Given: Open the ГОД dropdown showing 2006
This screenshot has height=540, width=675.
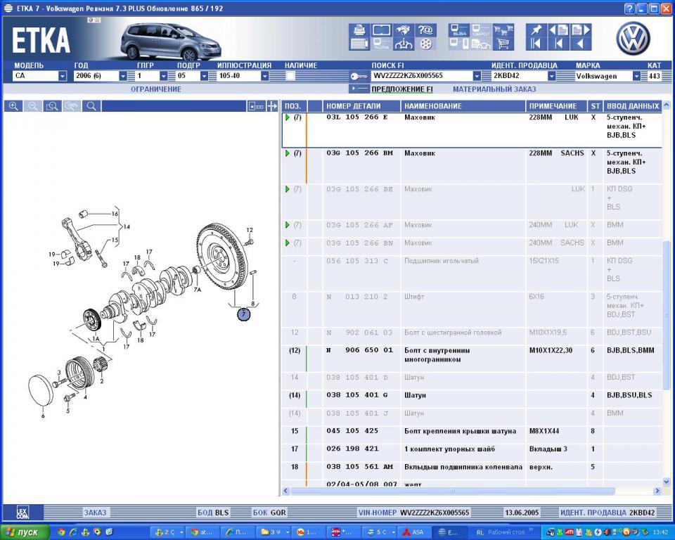Looking at the screenshot, I should point(123,76).
